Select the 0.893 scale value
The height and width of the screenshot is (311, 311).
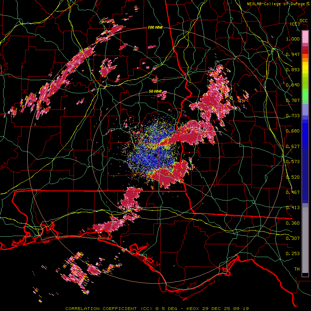coord(293,69)
